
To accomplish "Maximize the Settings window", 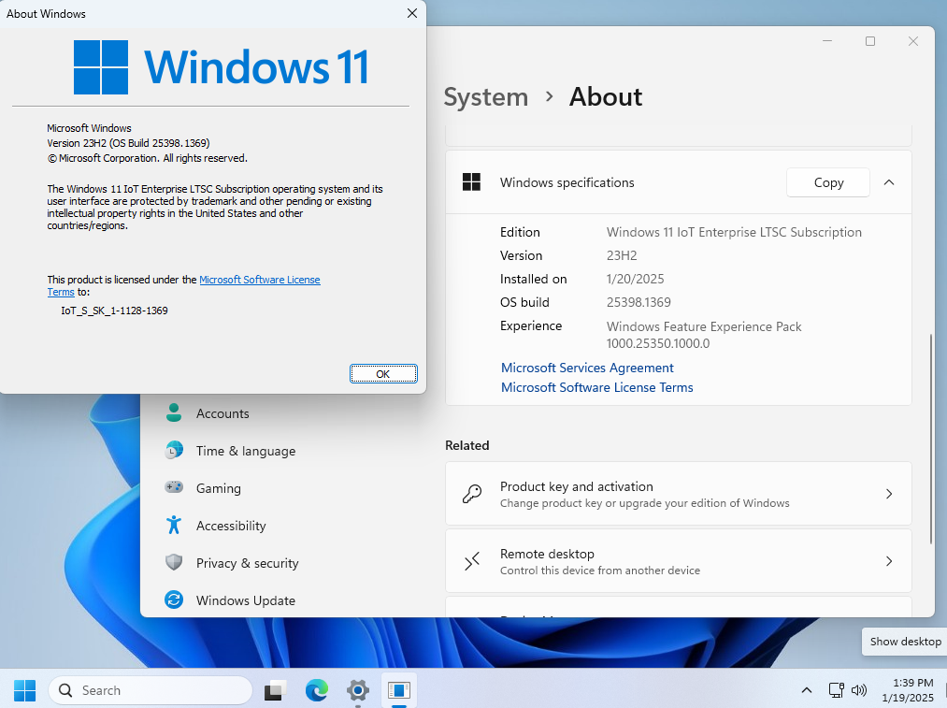I will (x=870, y=41).
